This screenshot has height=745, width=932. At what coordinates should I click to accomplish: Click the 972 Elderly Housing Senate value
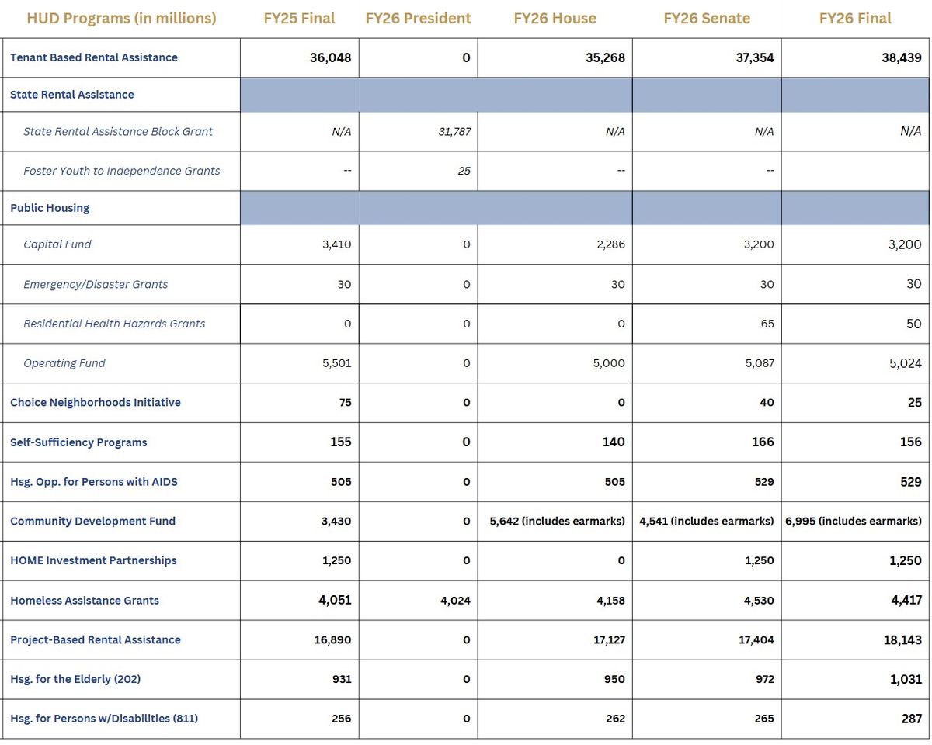(x=764, y=679)
